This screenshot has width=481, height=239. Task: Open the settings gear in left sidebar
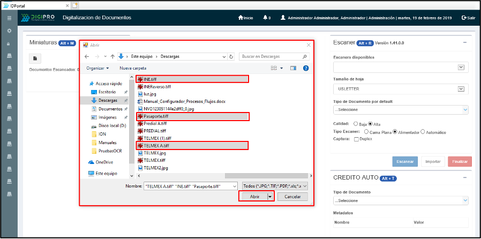[9, 31]
